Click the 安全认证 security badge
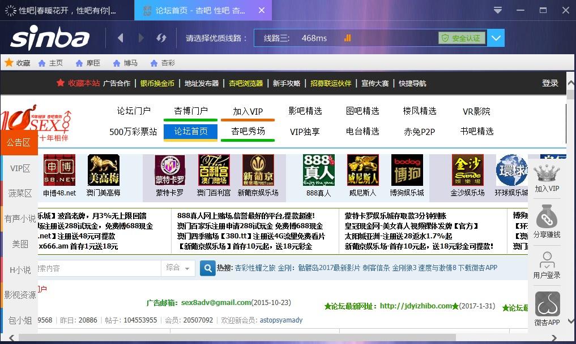The height and width of the screenshot is (344, 576). 462,38
